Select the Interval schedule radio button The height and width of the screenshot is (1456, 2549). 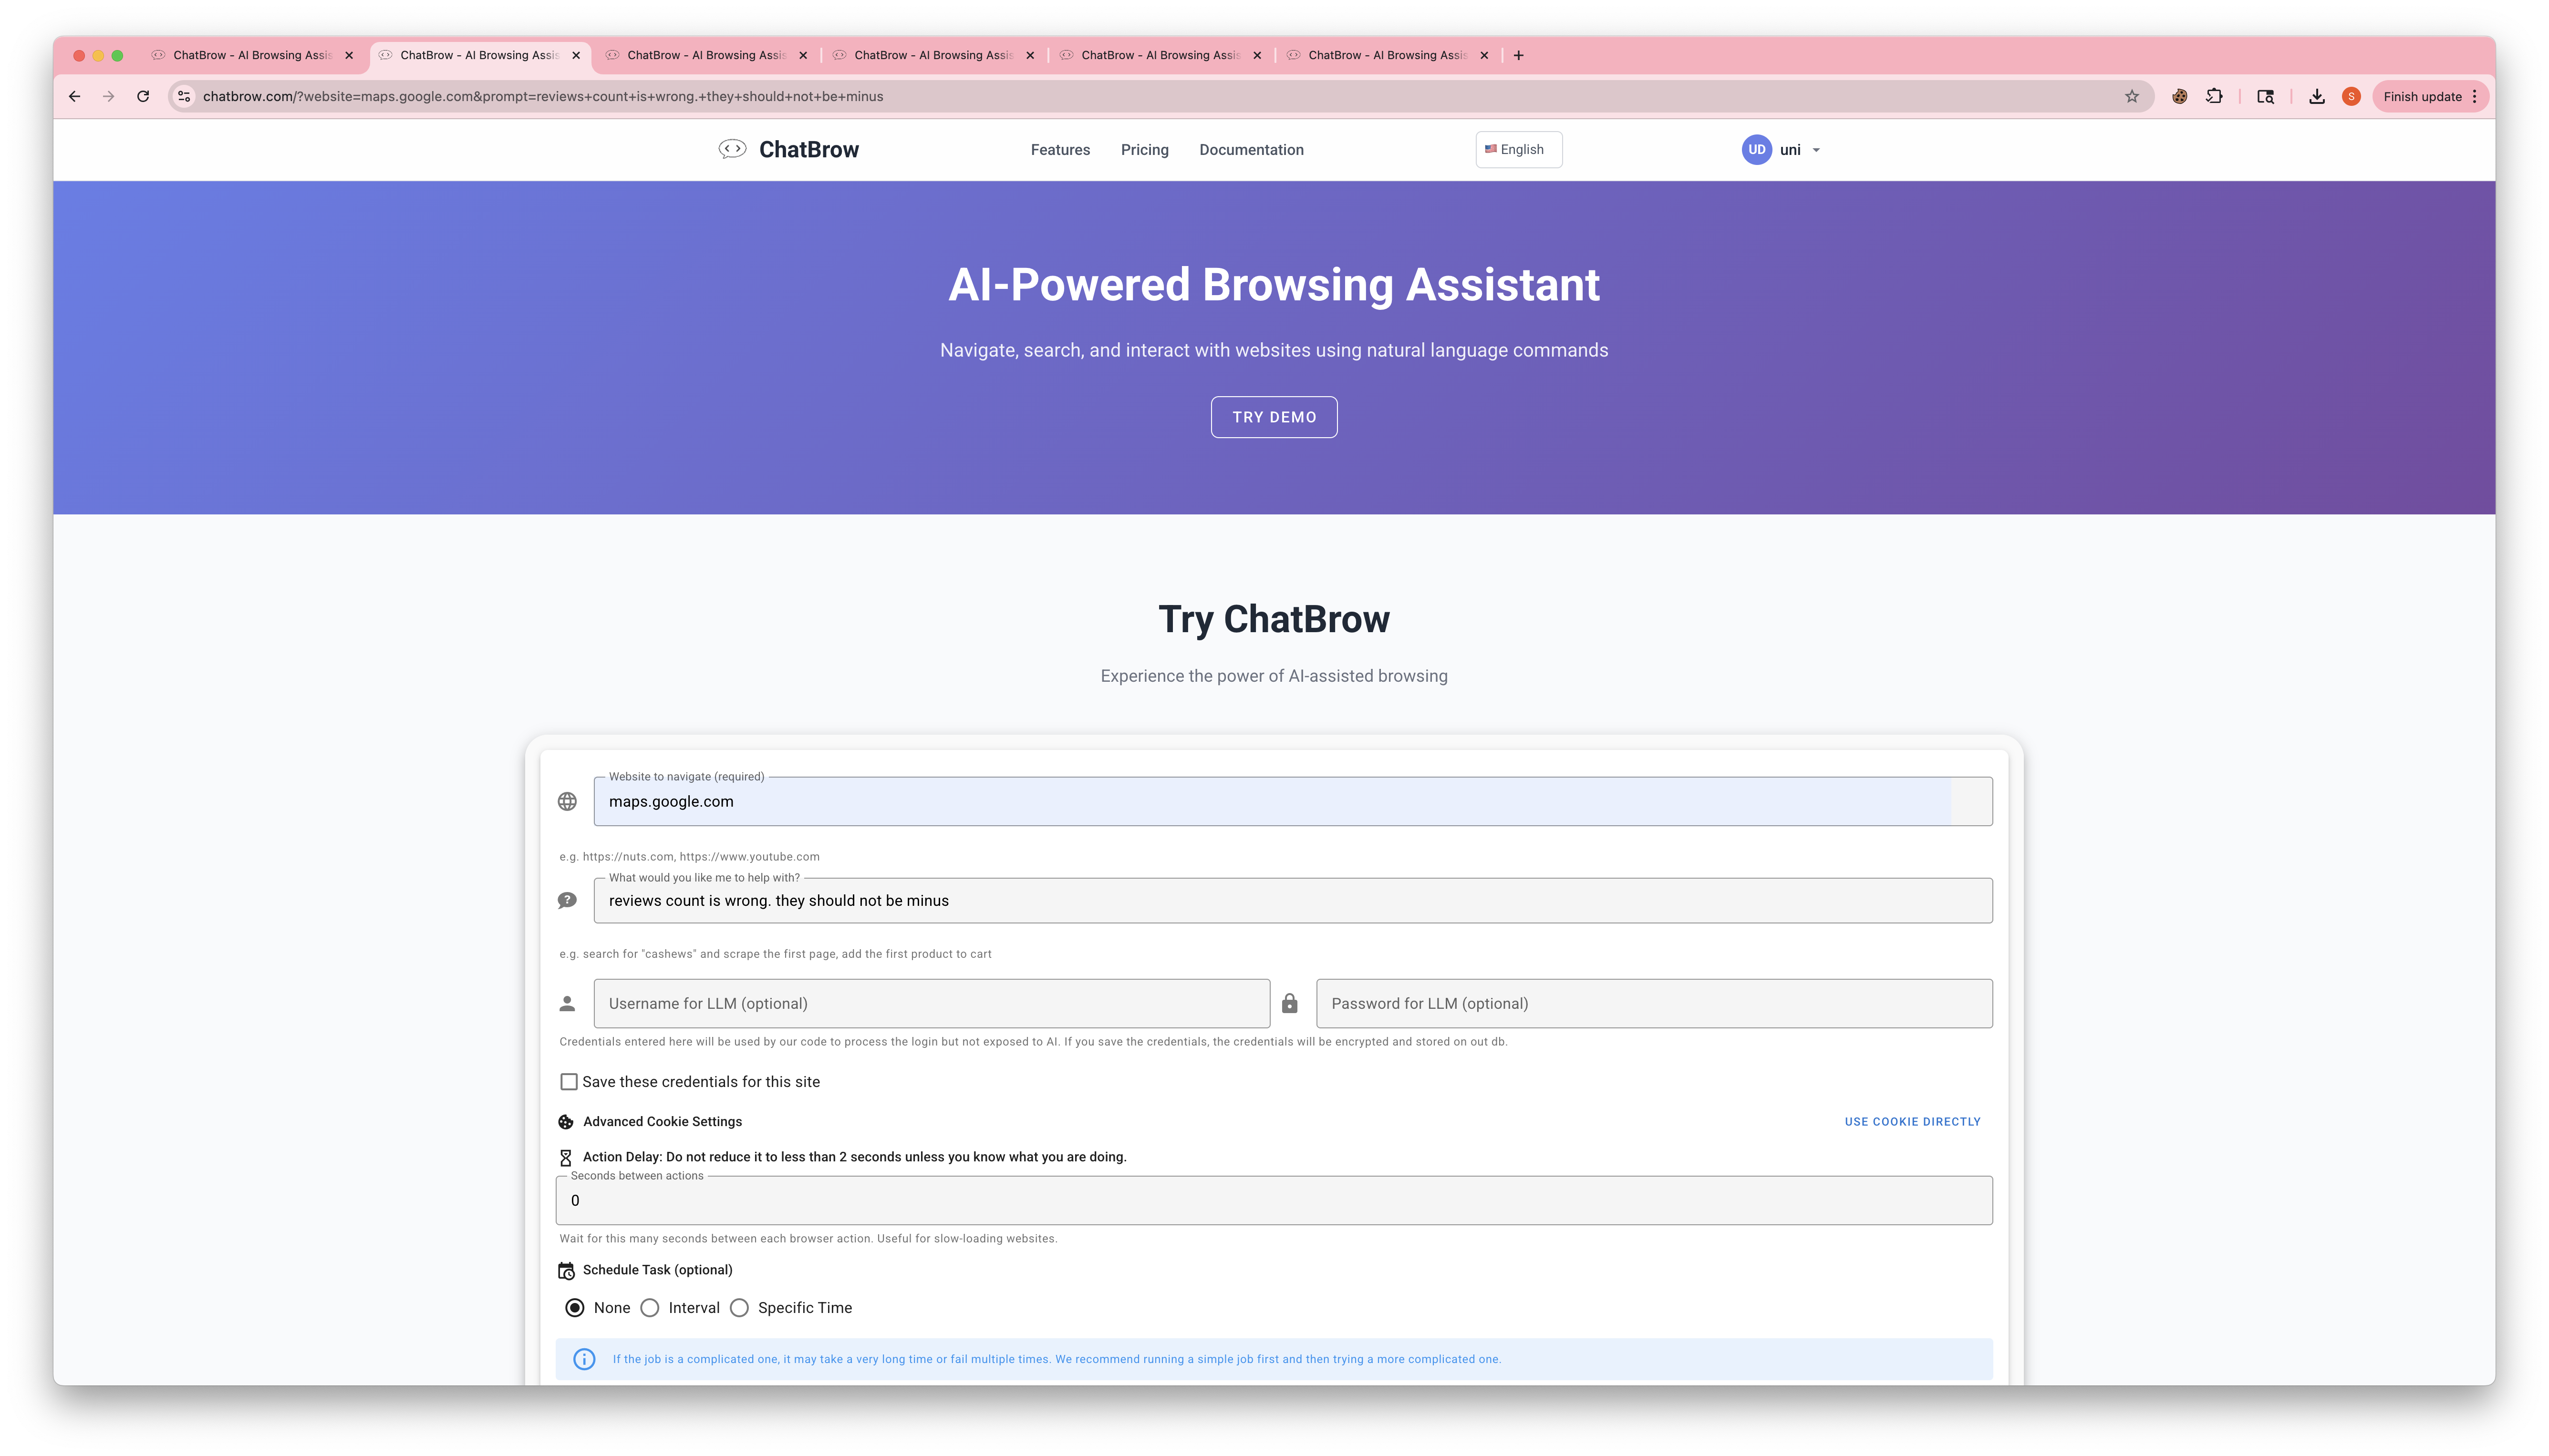650,1308
